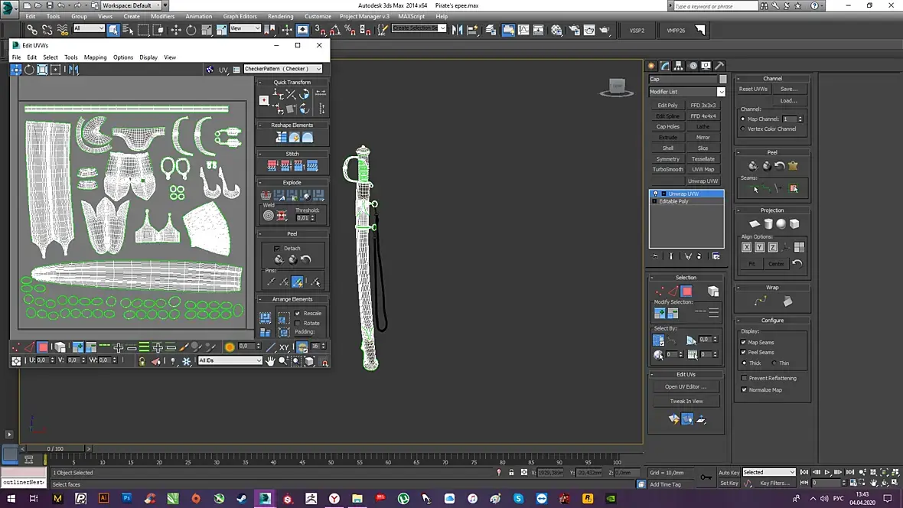The width and height of the screenshot is (903, 508).
Task: Open the Graph Editors menu
Action: [x=240, y=16]
